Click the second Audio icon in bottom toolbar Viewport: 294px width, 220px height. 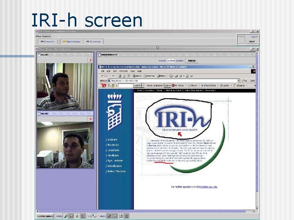pos(71,216)
